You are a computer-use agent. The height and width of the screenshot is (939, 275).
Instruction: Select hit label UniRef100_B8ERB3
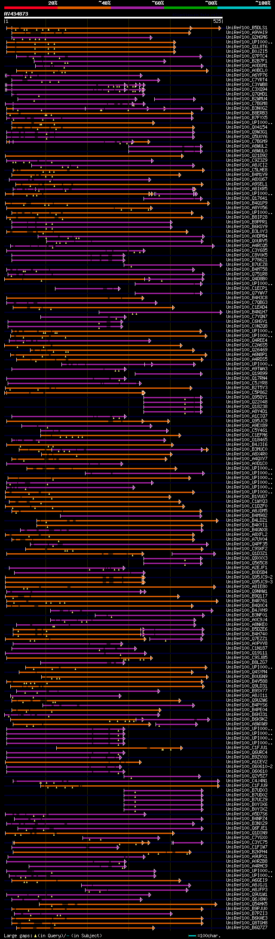247,113
